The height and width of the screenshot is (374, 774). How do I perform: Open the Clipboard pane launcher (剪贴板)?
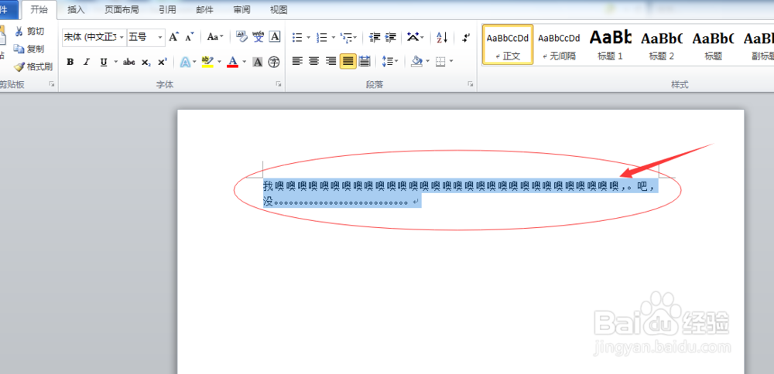(x=51, y=85)
